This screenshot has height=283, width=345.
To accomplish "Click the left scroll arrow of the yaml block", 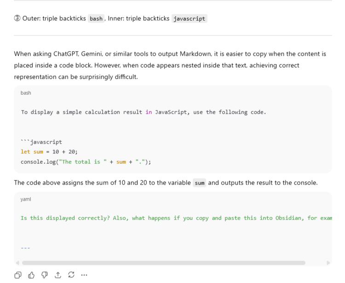I will coord(18,263).
